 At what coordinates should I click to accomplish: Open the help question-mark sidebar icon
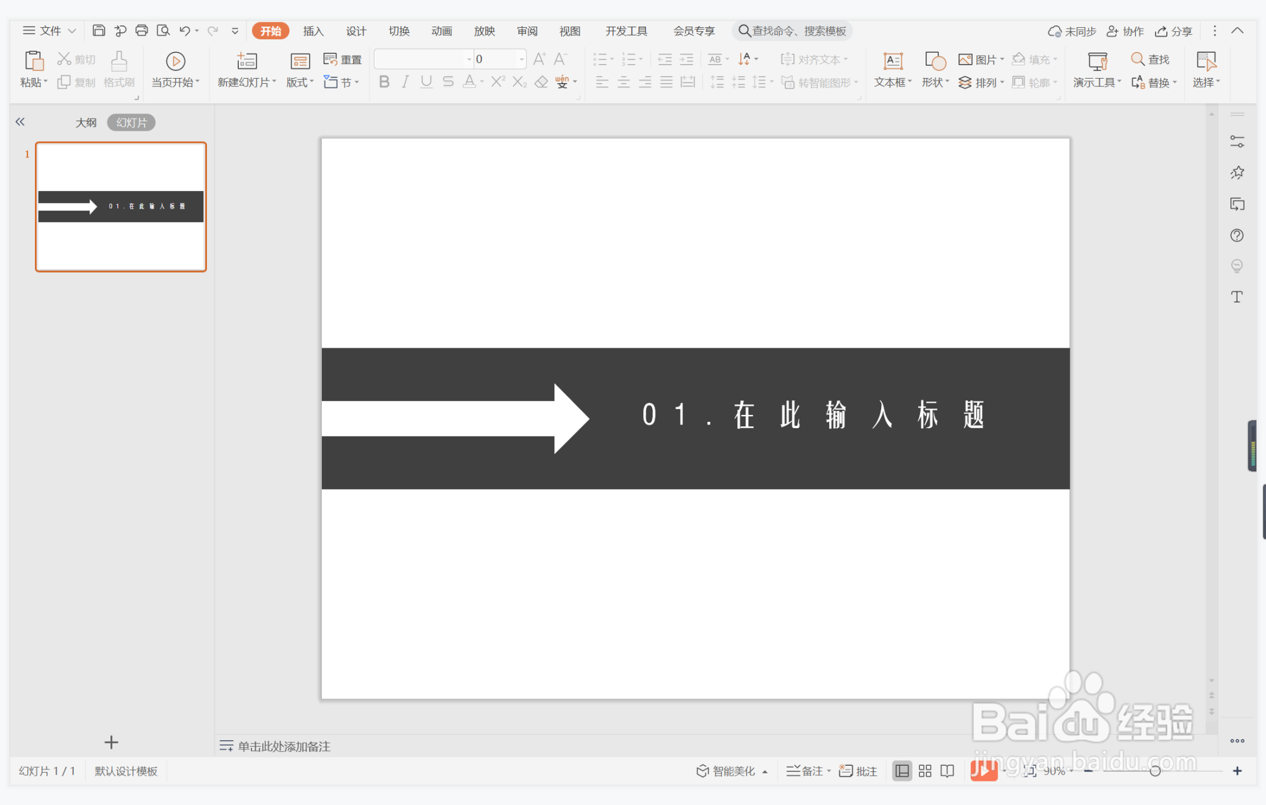(1236, 235)
